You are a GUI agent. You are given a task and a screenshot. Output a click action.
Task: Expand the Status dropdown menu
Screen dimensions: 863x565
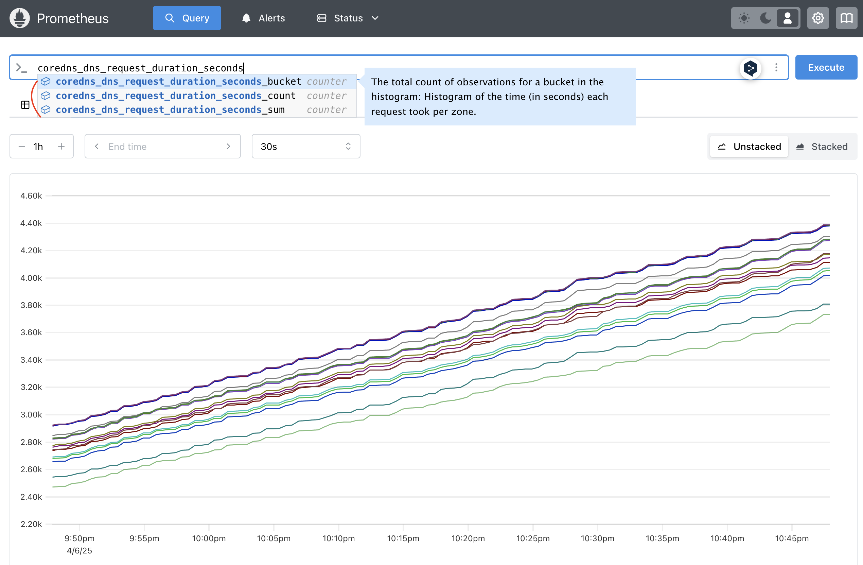click(348, 18)
